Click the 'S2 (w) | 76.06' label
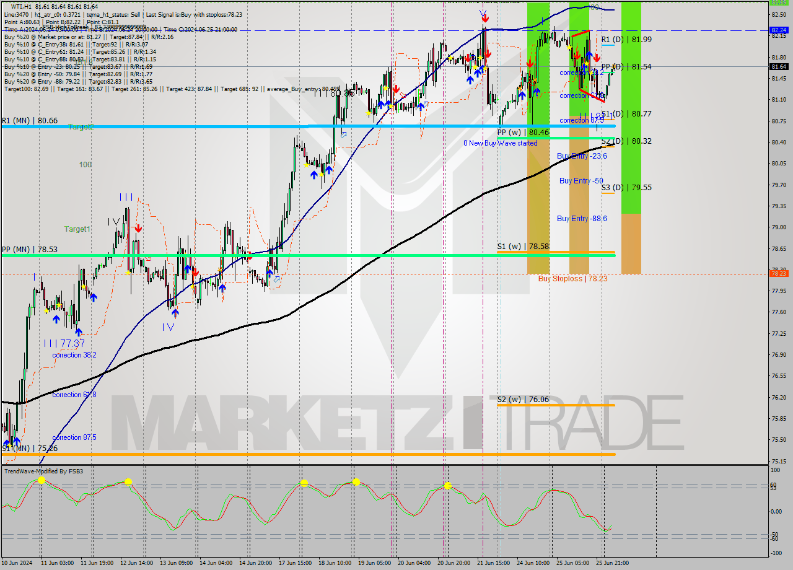This screenshot has height=570, width=793. pos(524,400)
